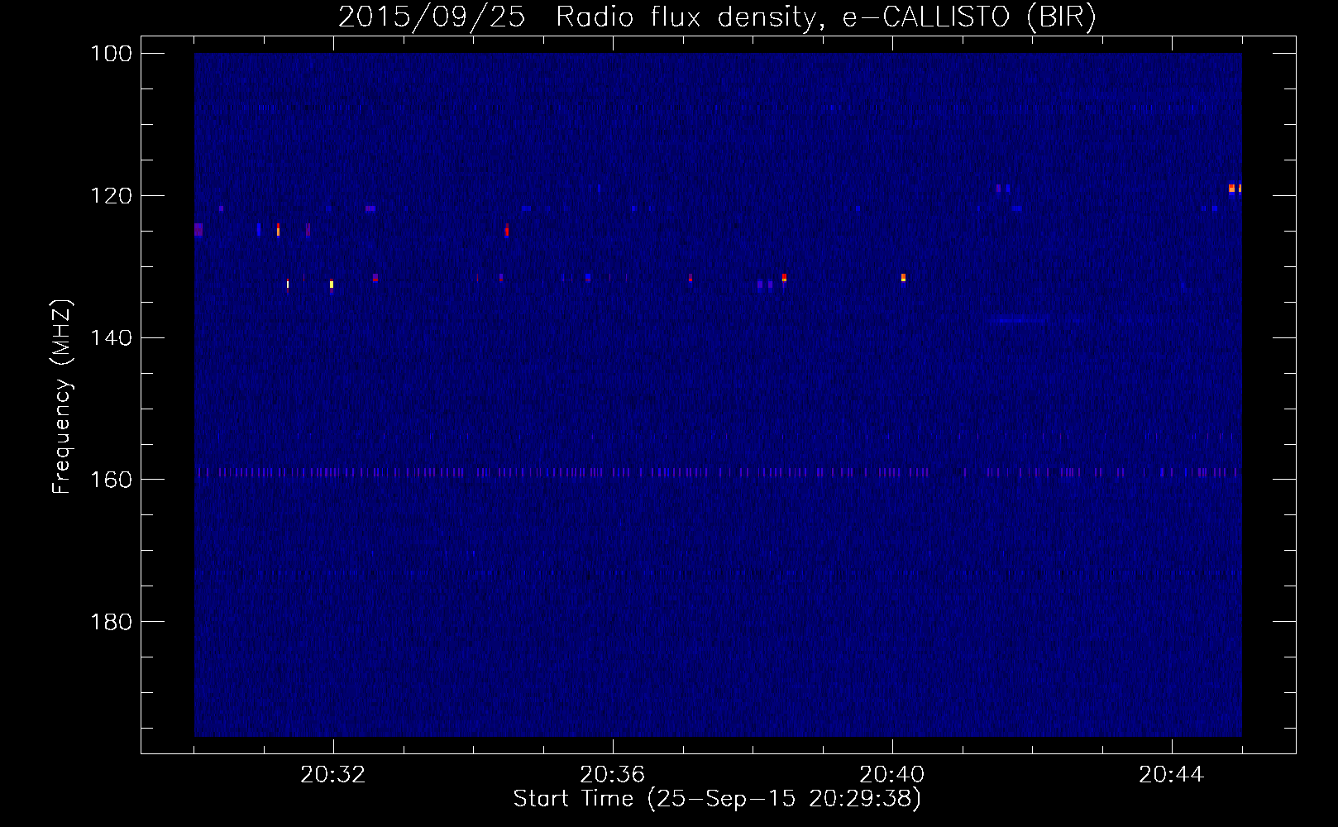The height and width of the screenshot is (827, 1338).
Task: Click the 120 frequency tick label
Action: [112, 196]
